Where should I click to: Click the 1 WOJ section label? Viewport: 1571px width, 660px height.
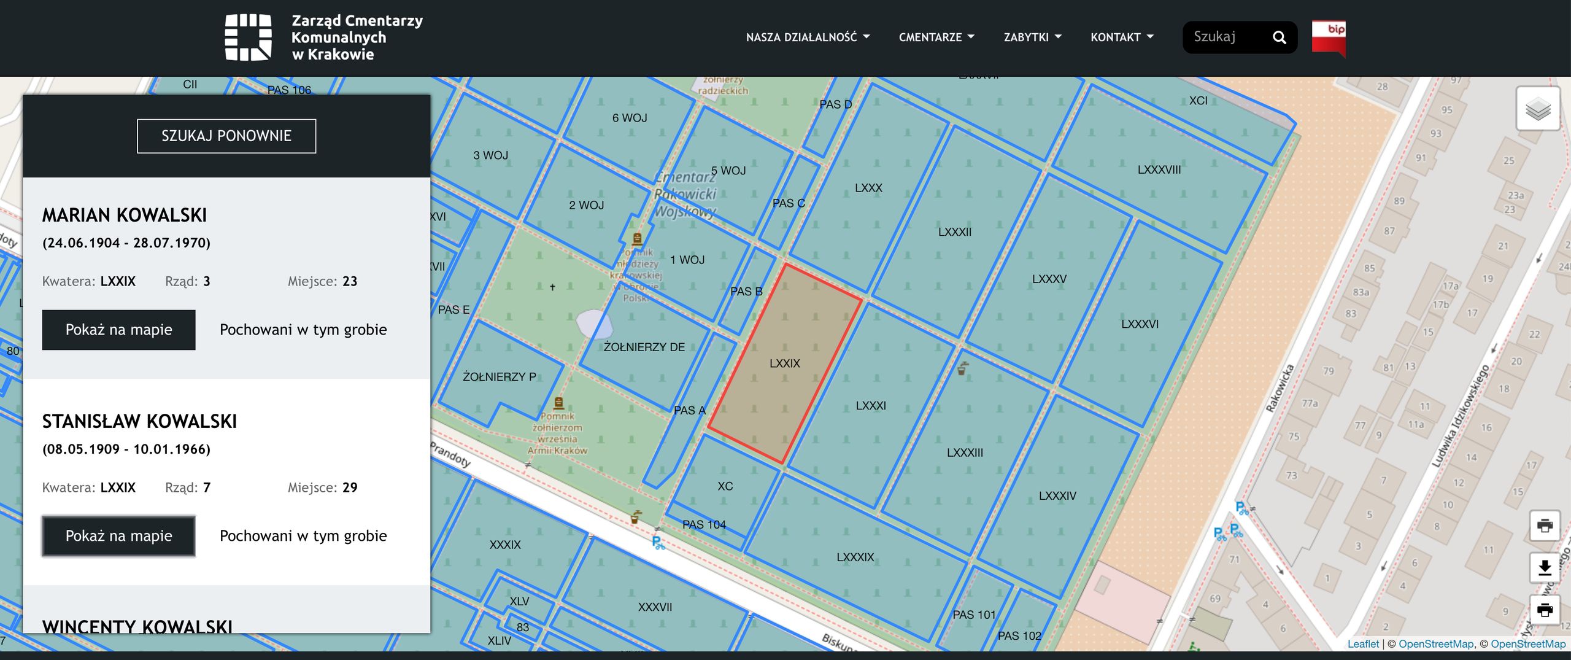pyautogui.click(x=687, y=260)
